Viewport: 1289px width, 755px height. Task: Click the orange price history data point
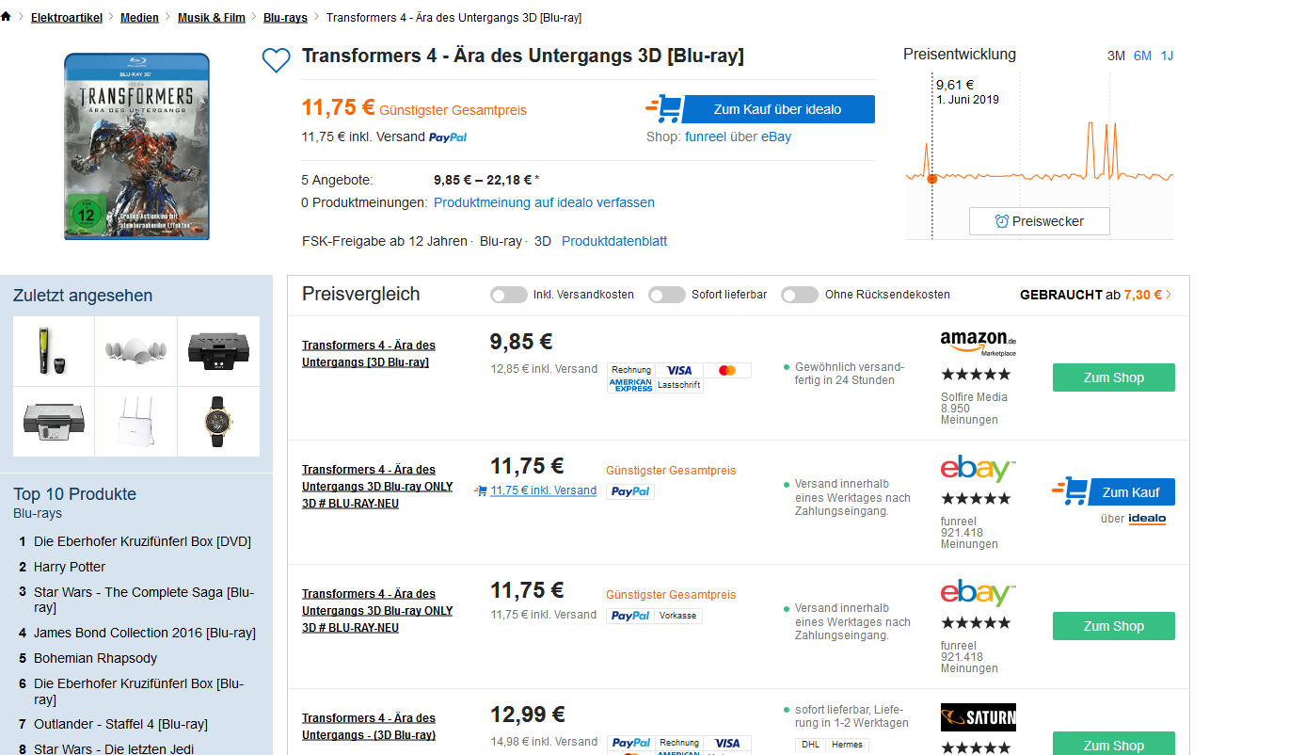click(932, 179)
